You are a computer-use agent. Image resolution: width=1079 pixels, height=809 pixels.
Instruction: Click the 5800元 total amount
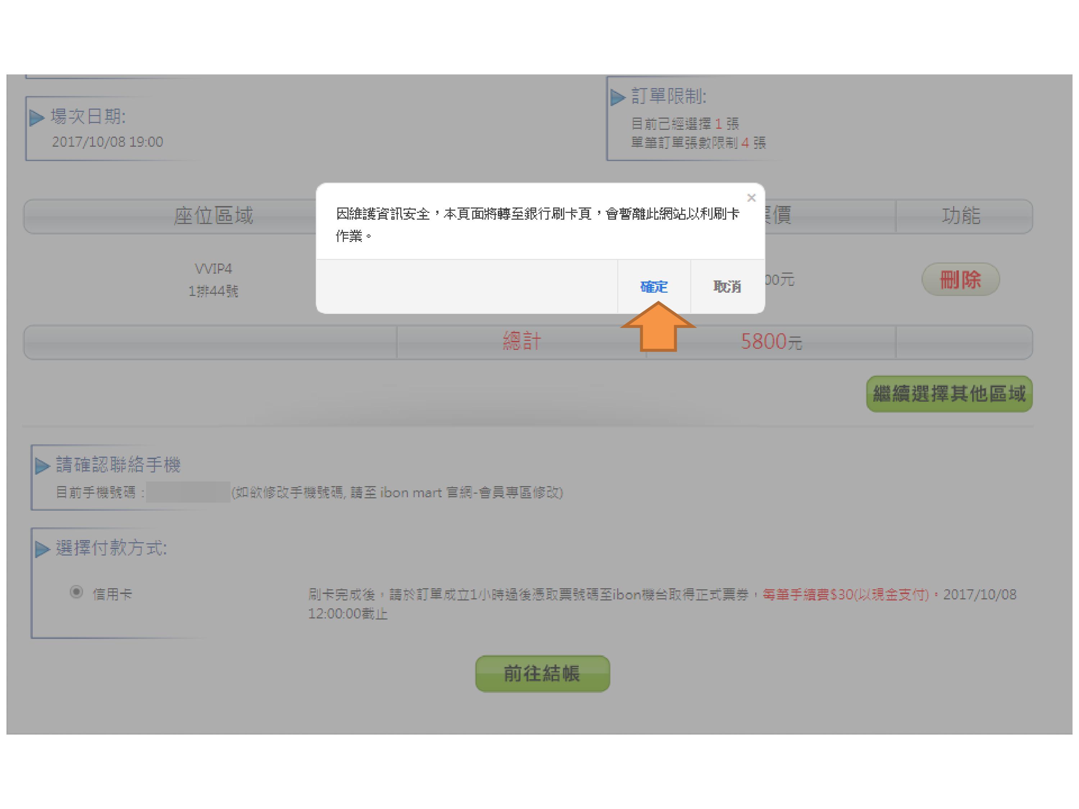[771, 341]
